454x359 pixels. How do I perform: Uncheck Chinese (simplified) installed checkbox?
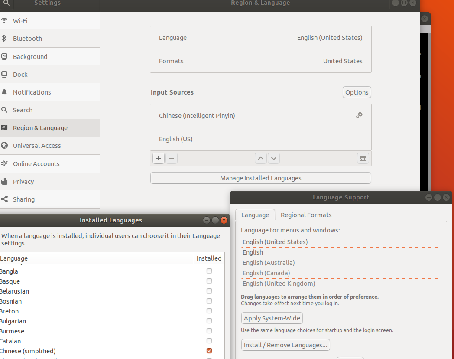click(x=209, y=351)
